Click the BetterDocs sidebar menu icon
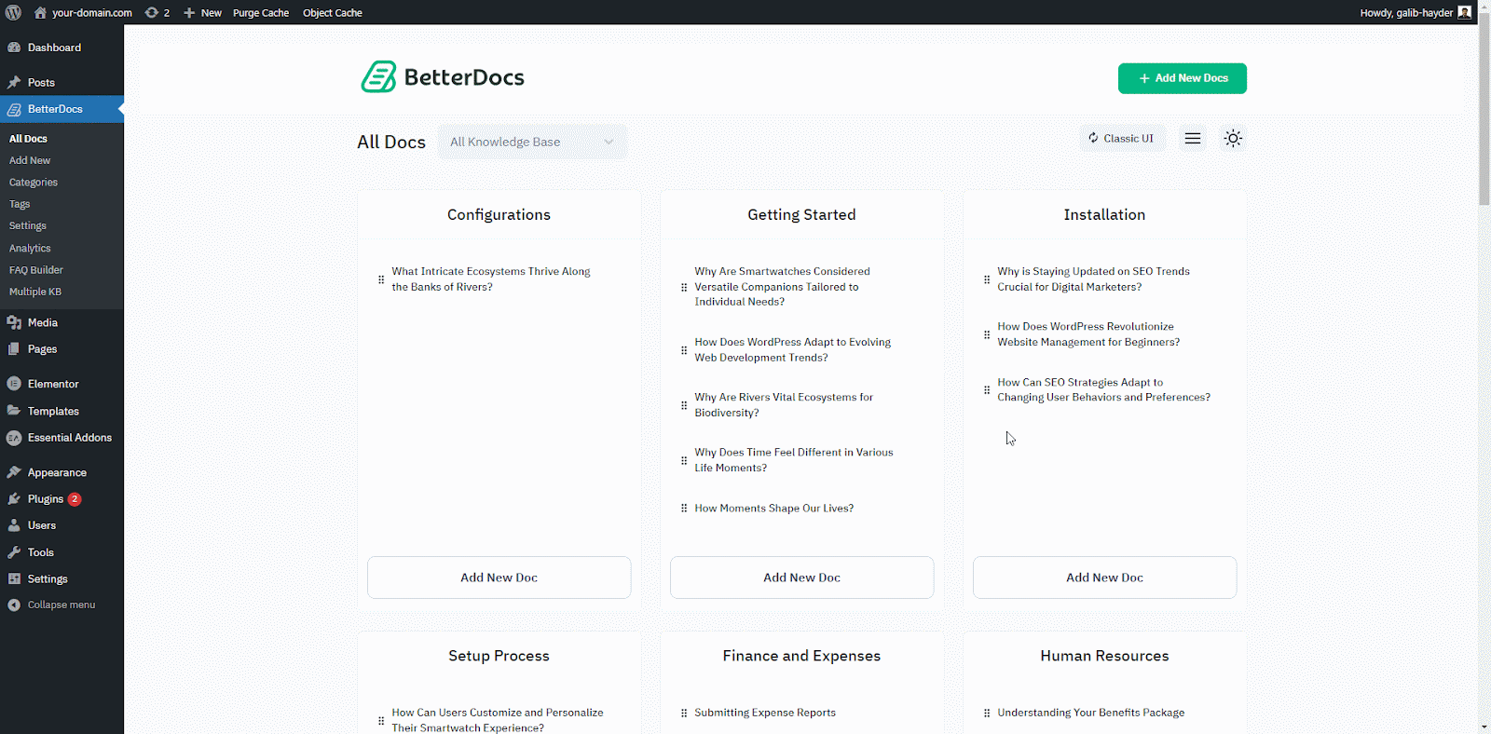The image size is (1491, 734). [x=14, y=109]
